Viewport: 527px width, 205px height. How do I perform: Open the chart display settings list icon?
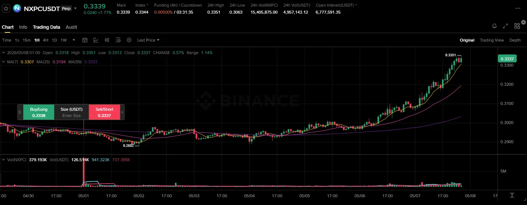[118, 40]
